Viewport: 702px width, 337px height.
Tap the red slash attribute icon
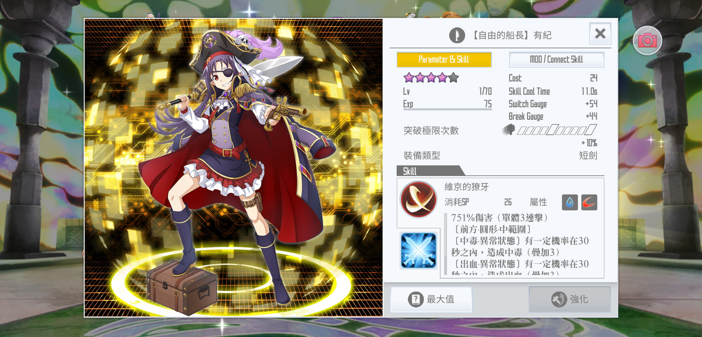[x=589, y=202]
